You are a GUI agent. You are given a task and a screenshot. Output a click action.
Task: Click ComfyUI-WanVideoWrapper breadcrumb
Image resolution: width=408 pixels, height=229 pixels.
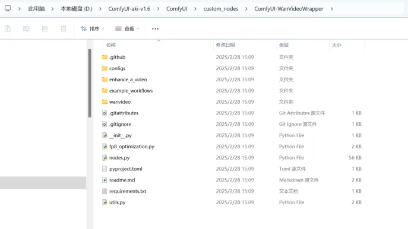tap(289, 8)
